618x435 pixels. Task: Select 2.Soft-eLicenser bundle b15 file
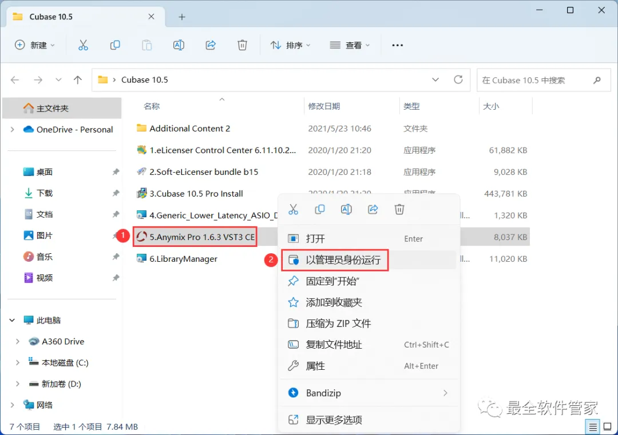coord(197,172)
